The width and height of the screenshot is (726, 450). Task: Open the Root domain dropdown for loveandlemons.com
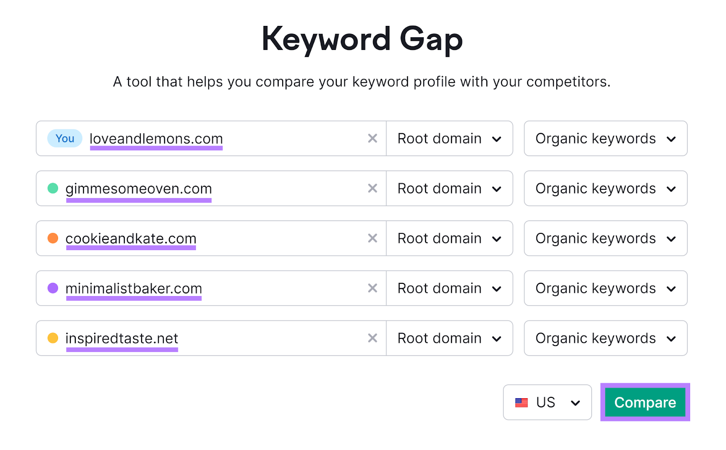tap(449, 138)
